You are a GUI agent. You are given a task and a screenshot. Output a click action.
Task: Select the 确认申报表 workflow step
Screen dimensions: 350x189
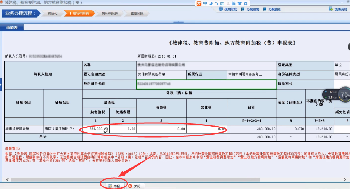tap(110, 14)
